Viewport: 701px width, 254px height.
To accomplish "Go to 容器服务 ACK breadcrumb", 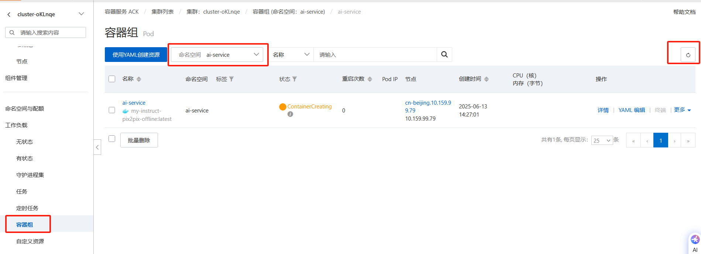I will tap(122, 12).
